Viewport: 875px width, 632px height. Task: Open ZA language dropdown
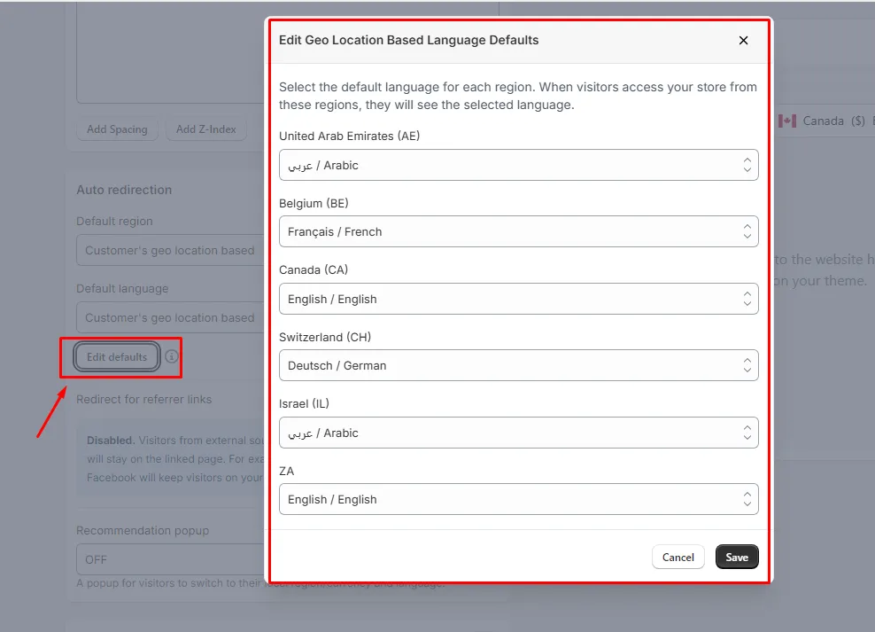pyautogui.click(x=518, y=499)
